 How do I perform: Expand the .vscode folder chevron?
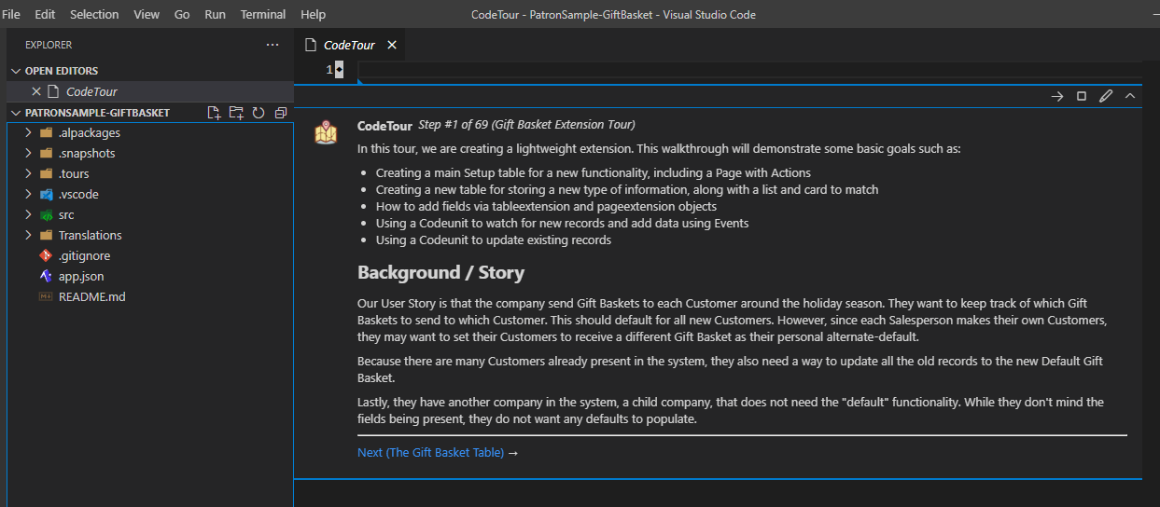pos(29,194)
